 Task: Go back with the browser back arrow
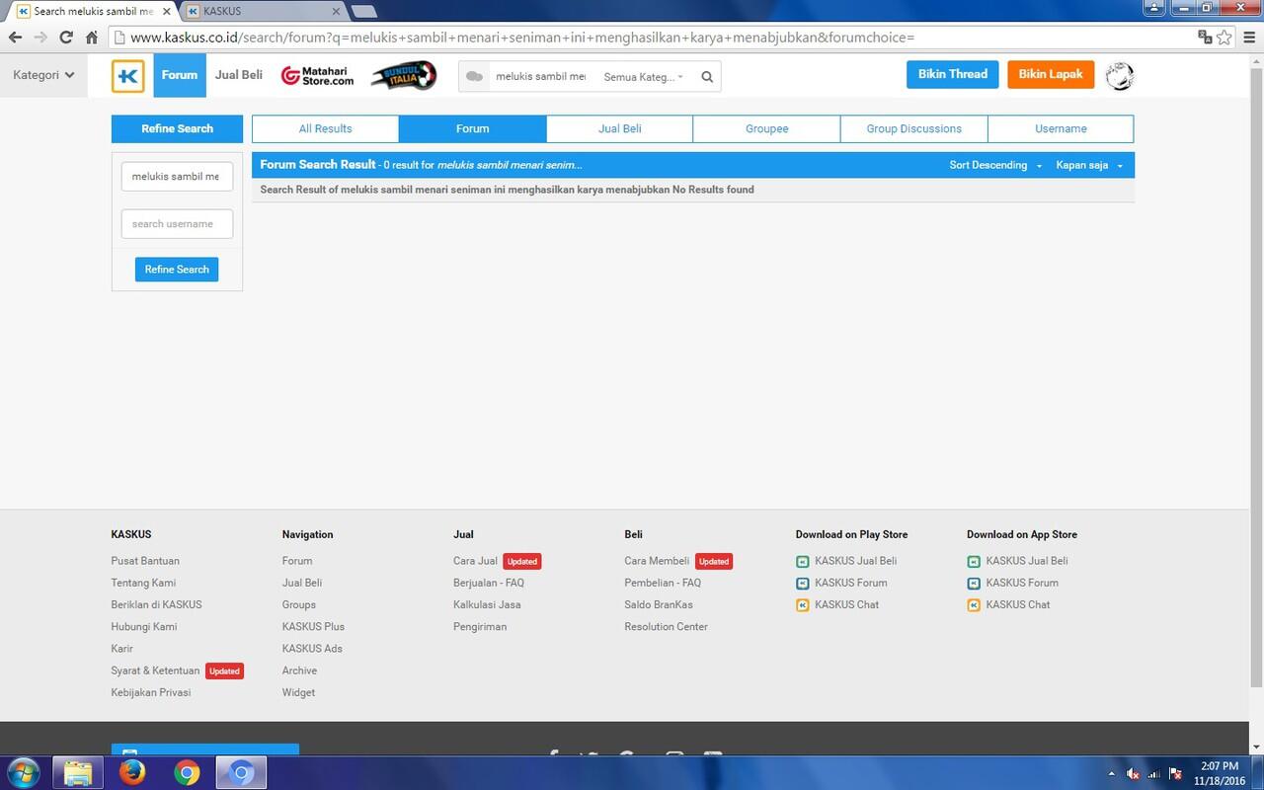pos(15,38)
